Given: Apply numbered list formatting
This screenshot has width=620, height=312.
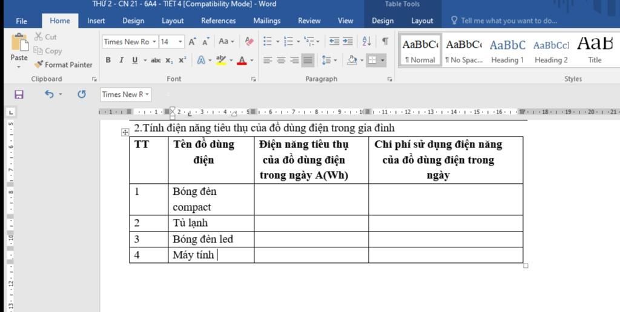Looking at the screenshot, I should point(288,41).
